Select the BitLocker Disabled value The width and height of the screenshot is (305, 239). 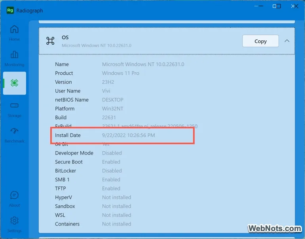tap(112, 171)
